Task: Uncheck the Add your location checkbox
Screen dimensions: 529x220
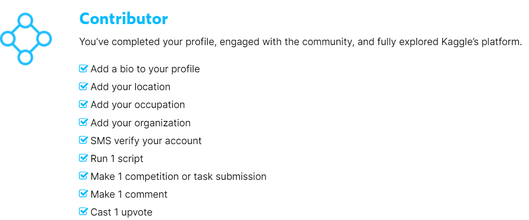Action: 83,87
